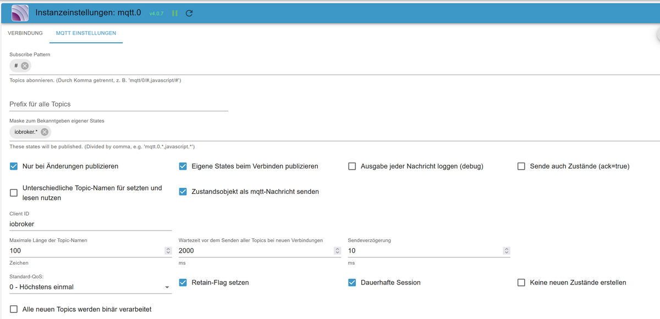Select the MQTT Einstellungen tab

[86, 33]
